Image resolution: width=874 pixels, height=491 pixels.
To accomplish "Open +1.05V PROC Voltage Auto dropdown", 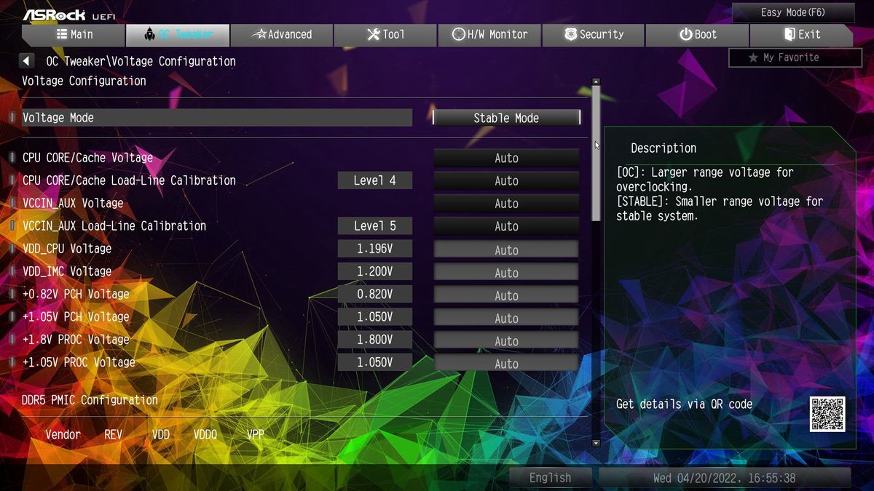I will (x=506, y=363).
